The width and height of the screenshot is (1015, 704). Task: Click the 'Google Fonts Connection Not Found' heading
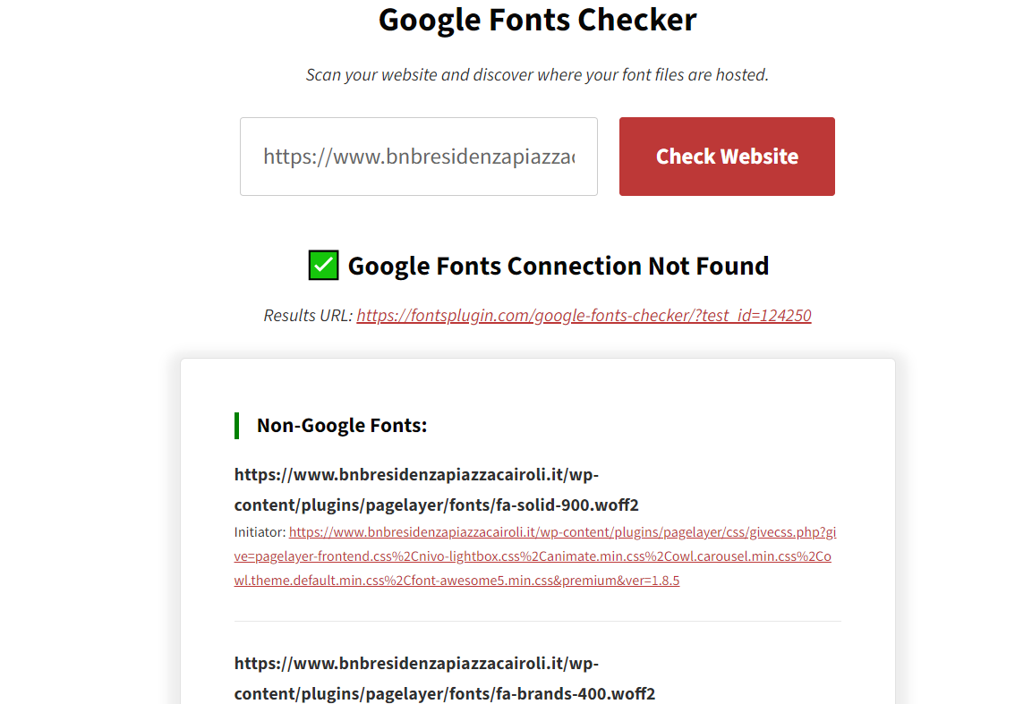tap(559, 266)
